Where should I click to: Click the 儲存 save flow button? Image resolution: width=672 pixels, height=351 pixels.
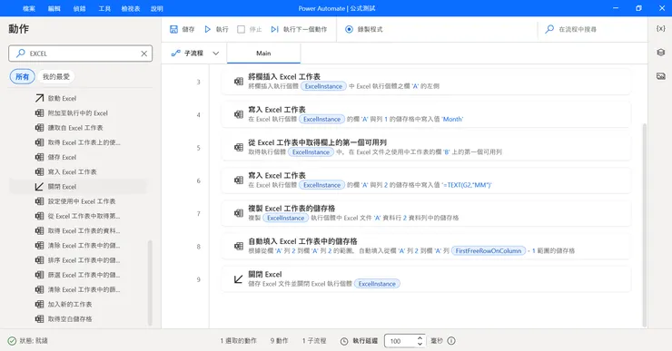pyautogui.click(x=183, y=29)
